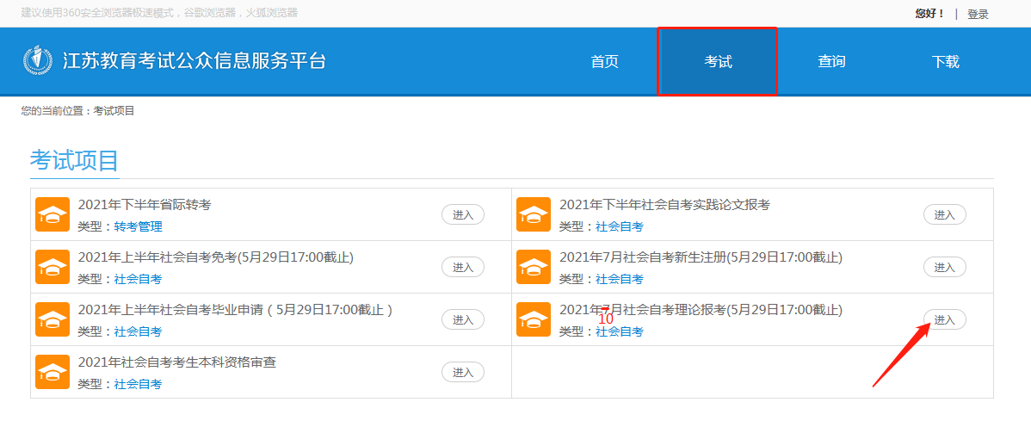Open 社会自考 type link under 实践论文报考
Screen dimensions: 1031x427
tap(620, 227)
